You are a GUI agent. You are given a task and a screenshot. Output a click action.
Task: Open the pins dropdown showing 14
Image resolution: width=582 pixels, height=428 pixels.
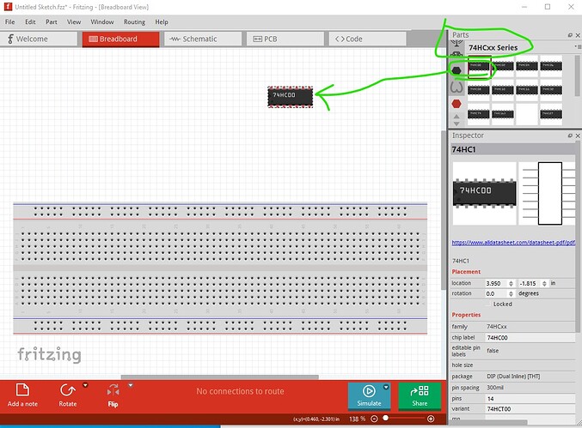point(530,399)
